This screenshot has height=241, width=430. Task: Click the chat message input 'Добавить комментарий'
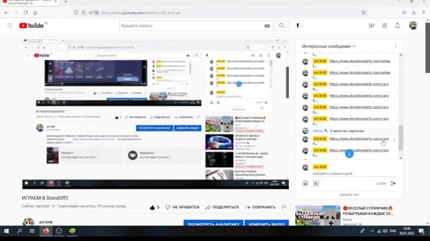click(x=354, y=173)
